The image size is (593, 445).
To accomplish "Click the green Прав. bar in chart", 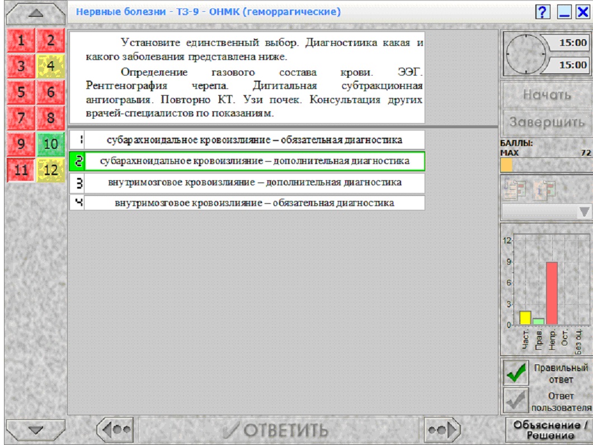I will pyautogui.click(x=538, y=321).
